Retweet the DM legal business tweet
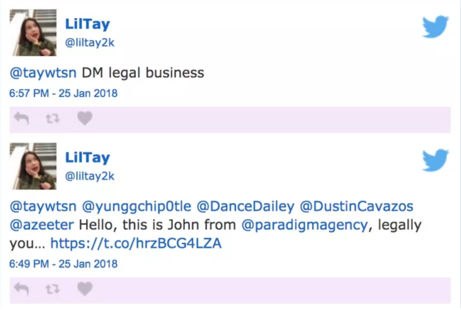The width and height of the screenshot is (461, 310). pyautogui.click(x=52, y=119)
